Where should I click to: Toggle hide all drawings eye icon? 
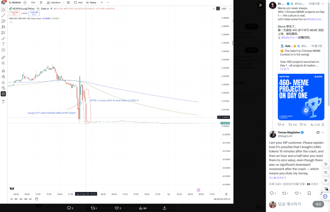3,88
